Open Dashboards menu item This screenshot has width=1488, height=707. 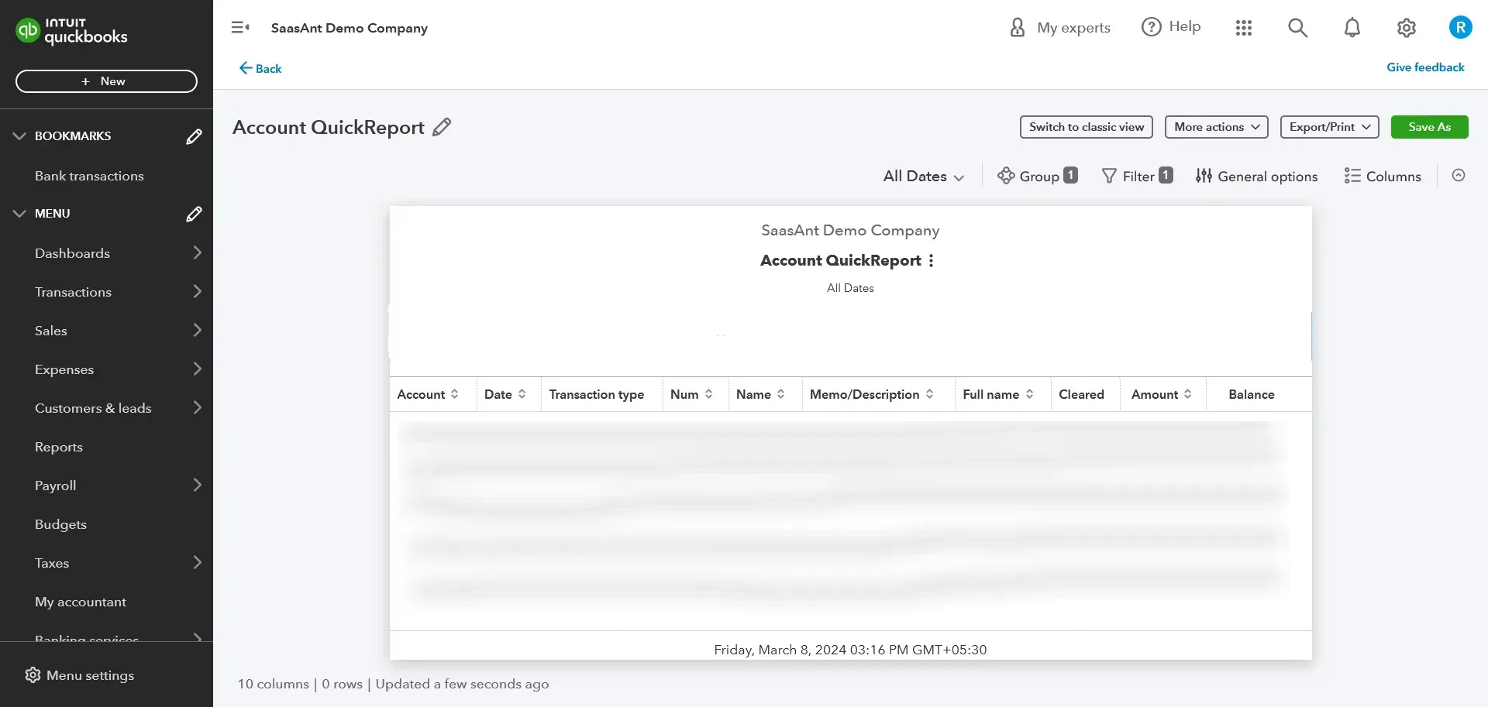(72, 253)
